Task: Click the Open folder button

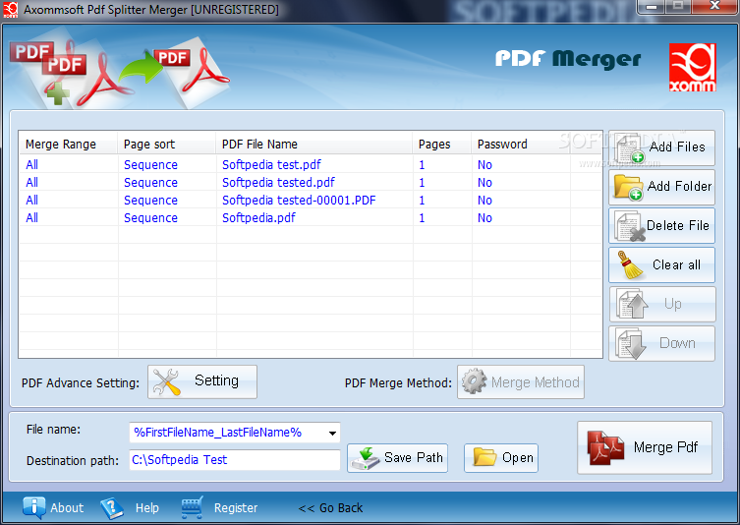Action: 501,458
